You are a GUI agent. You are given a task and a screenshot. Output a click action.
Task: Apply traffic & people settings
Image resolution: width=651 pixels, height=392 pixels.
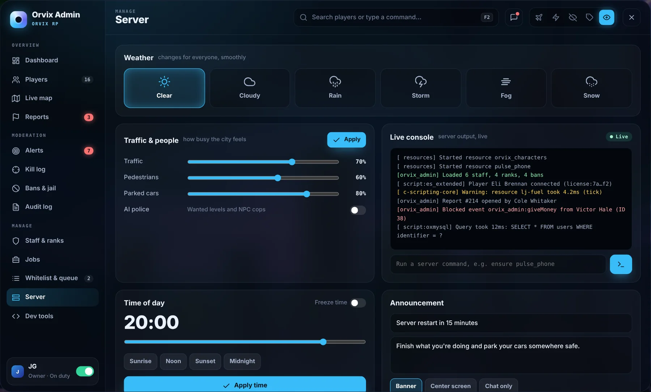click(346, 140)
